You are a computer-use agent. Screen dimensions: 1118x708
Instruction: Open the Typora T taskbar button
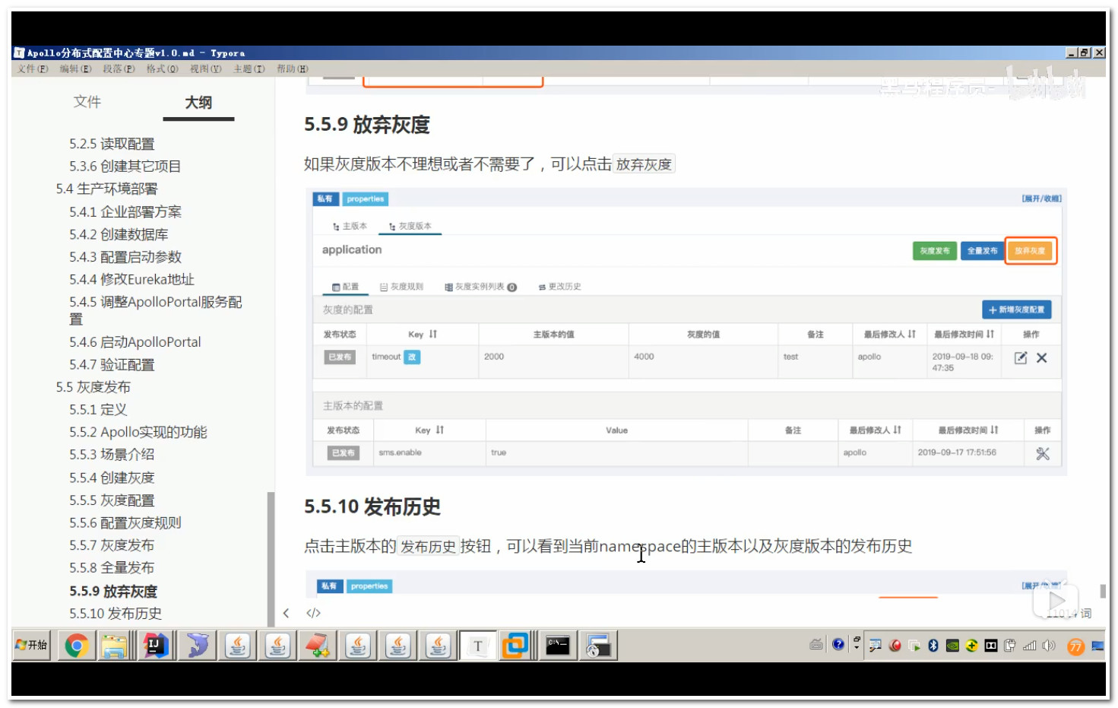(478, 646)
